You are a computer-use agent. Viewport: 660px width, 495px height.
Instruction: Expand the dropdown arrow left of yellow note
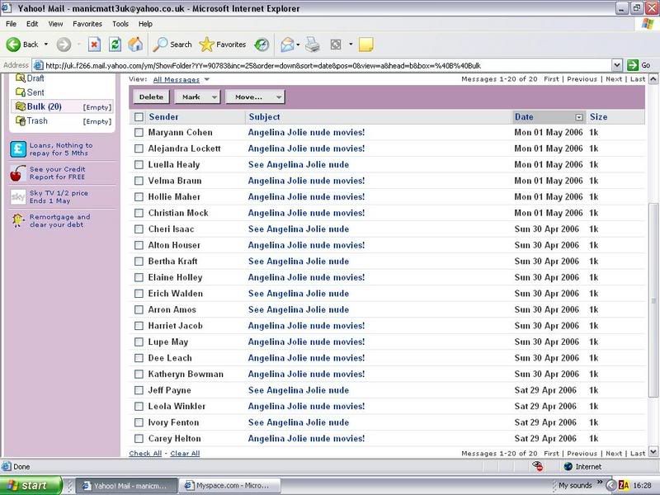pyautogui.click(x=350, y=45)
